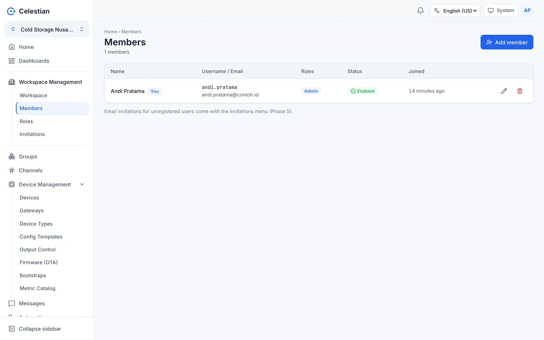Click the Channels hash icon
This screenshot has width=544, height=340.
[12, 170]
